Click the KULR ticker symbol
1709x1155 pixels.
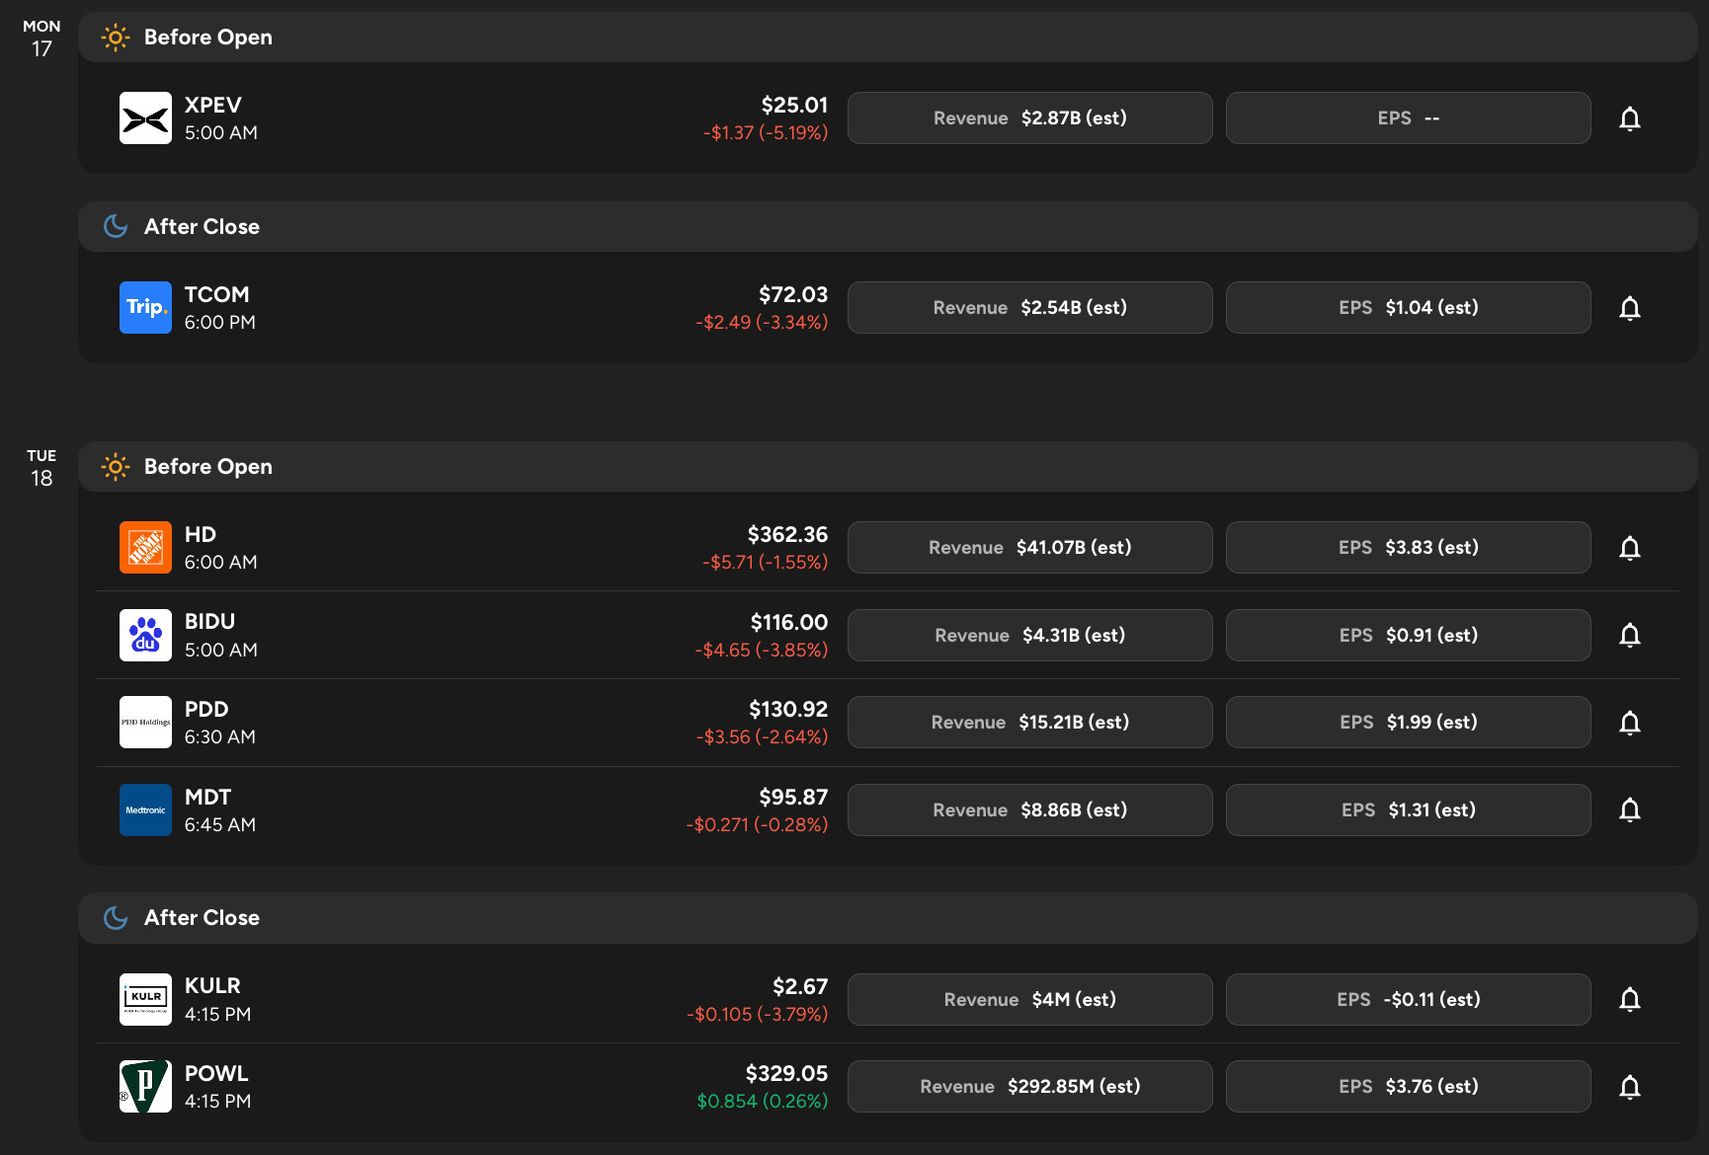click(x=212, y=986)
